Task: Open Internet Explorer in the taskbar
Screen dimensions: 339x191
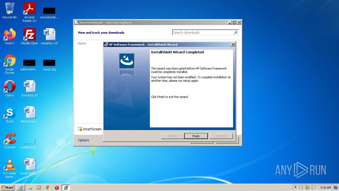Action: click(21, 188)
